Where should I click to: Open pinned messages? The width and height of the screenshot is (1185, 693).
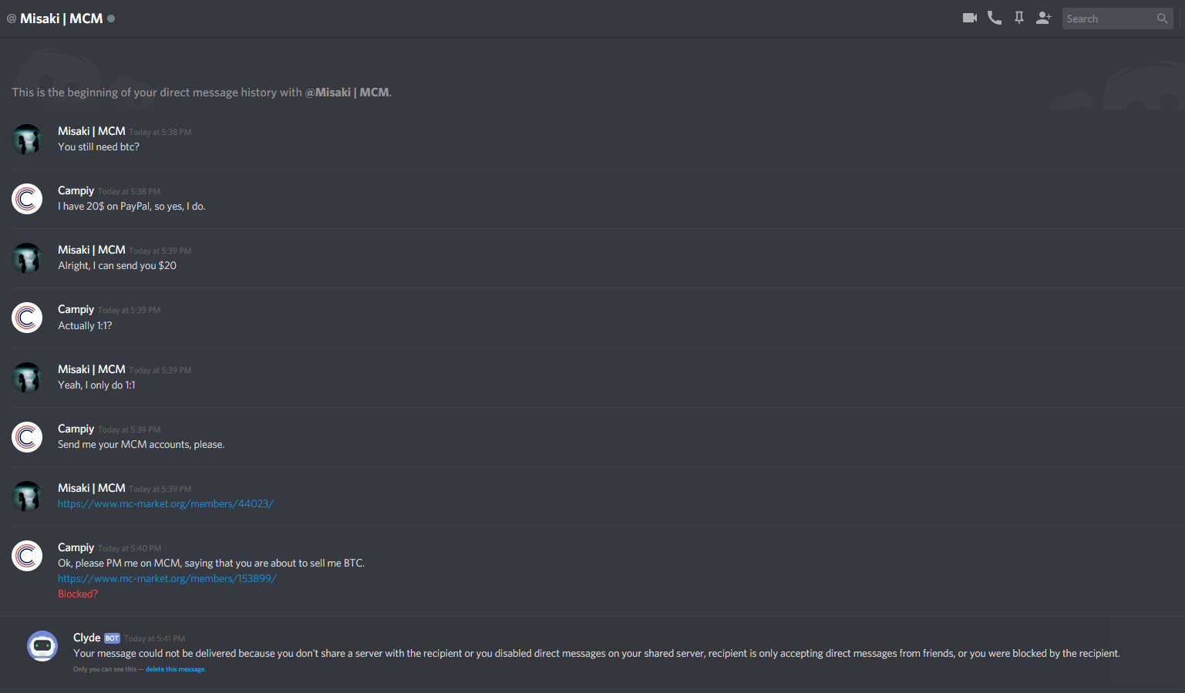click(1019, 18)
